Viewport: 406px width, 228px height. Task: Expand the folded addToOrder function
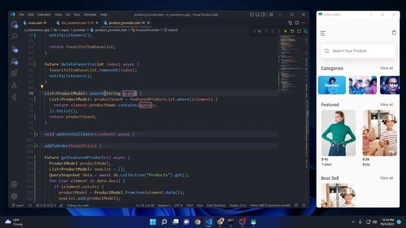pos(37,146)
